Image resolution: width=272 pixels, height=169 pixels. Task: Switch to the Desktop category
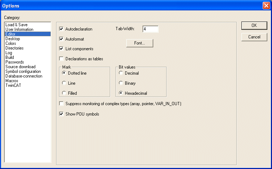(28, 39)
